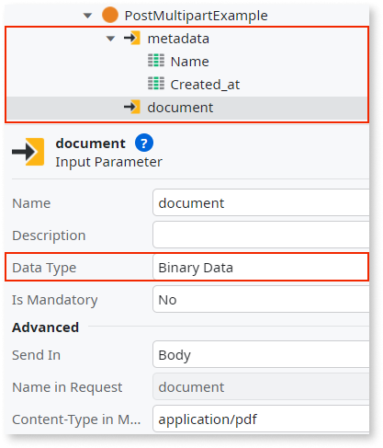
Task: Click the metadata input parameter arrow icon
Action: (x=132, y=38)
